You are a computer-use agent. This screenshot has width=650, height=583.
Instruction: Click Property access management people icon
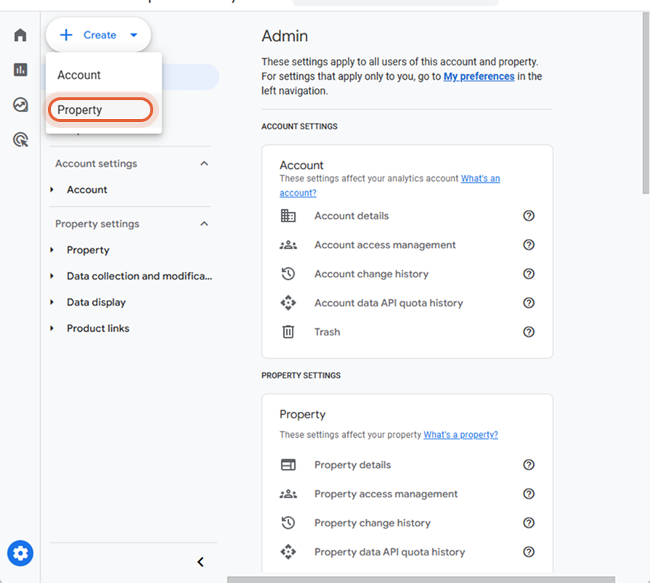pyautogui.click(x=288, y=494)
